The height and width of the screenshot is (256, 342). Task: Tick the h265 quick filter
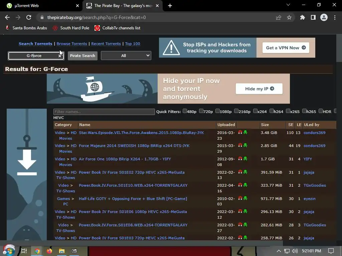tap(304, 111)
